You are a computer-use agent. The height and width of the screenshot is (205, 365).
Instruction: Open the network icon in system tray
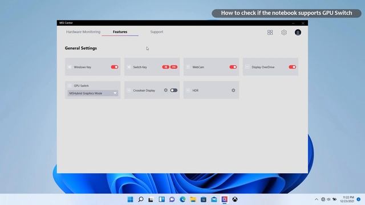point(323,199)
